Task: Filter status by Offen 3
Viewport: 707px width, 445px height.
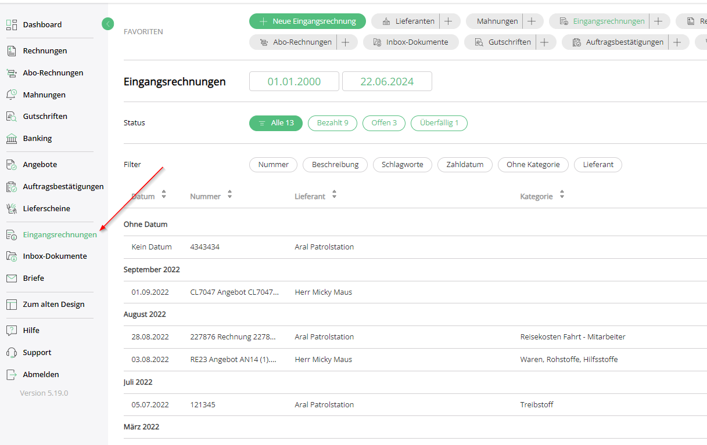Action: [384, 123]
